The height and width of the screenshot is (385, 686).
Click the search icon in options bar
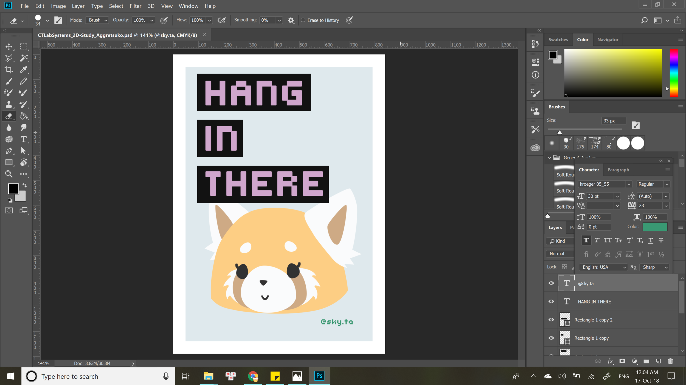coord(644,20)
